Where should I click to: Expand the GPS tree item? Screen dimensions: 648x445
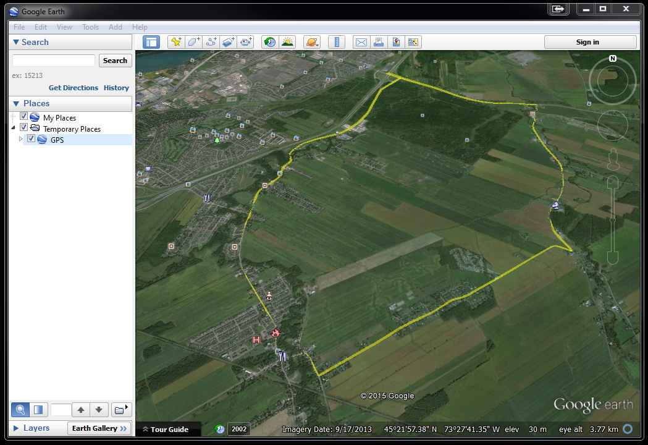(20, 139)
